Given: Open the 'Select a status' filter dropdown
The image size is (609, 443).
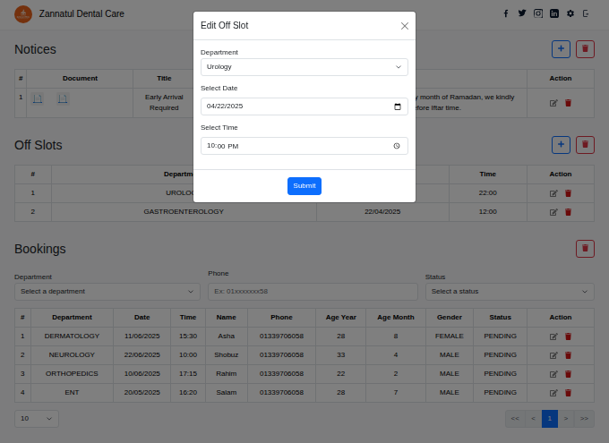Looking at the screenshot, I should click(x=510, y=292).
